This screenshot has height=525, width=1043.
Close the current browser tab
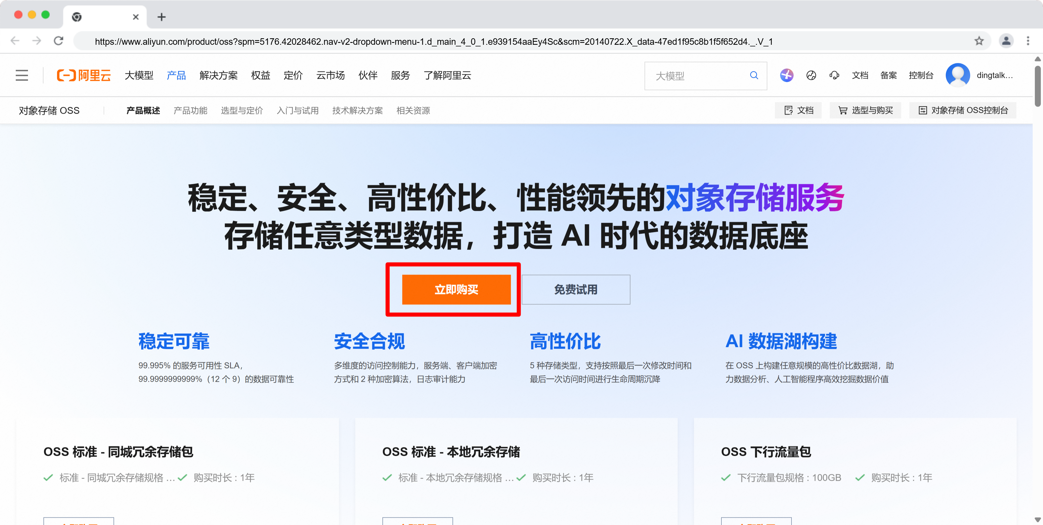[x=136, y=17]
